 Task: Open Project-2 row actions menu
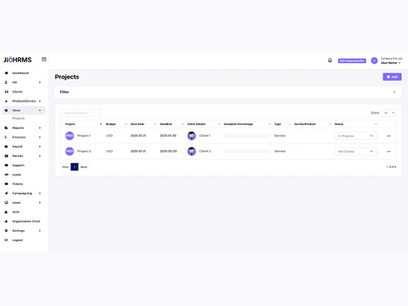pos(388,151)
